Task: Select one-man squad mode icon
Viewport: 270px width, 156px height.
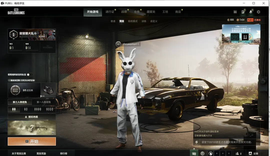Action: (x=50, y=109)
